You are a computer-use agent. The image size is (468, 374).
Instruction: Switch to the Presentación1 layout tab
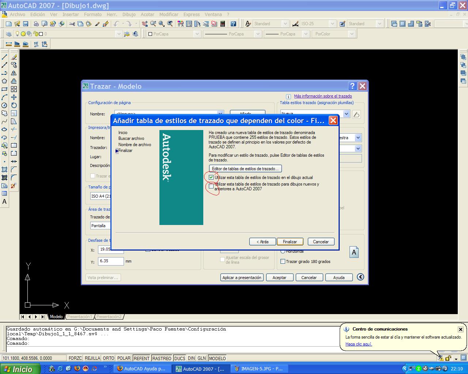click(79, 317)
